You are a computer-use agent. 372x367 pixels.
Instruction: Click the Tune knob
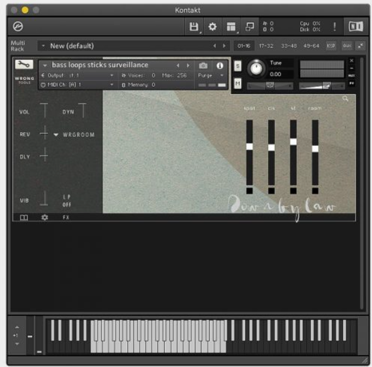(256, 68)
